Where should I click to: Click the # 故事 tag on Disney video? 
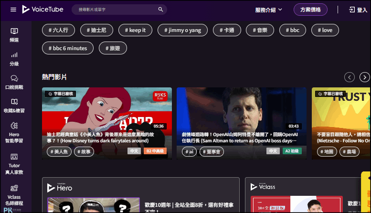pos(84,151)
